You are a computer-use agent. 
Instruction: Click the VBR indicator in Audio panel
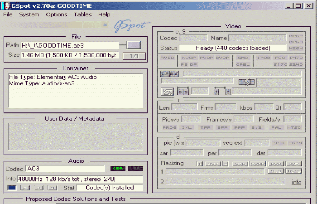pyautogui.click(x=135, y=169)
